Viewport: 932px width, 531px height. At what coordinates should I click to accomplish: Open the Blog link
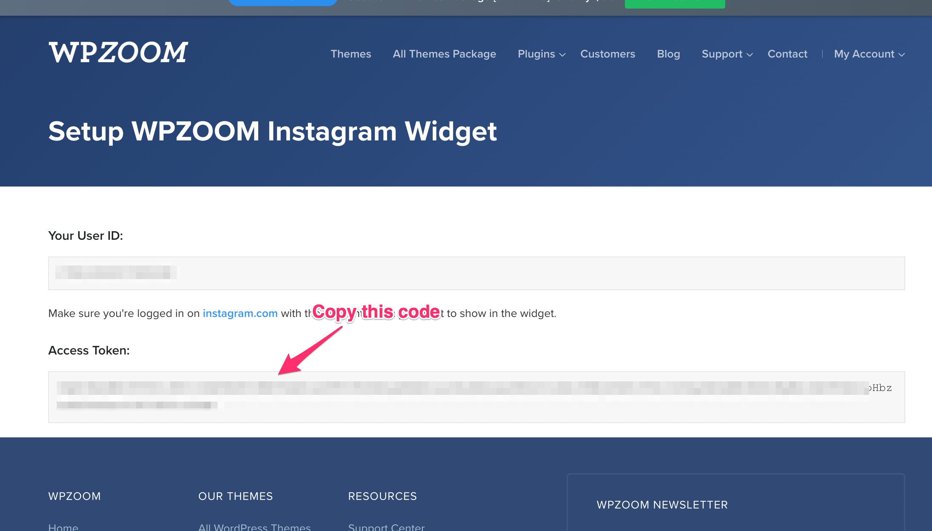(x=668, y=54)
